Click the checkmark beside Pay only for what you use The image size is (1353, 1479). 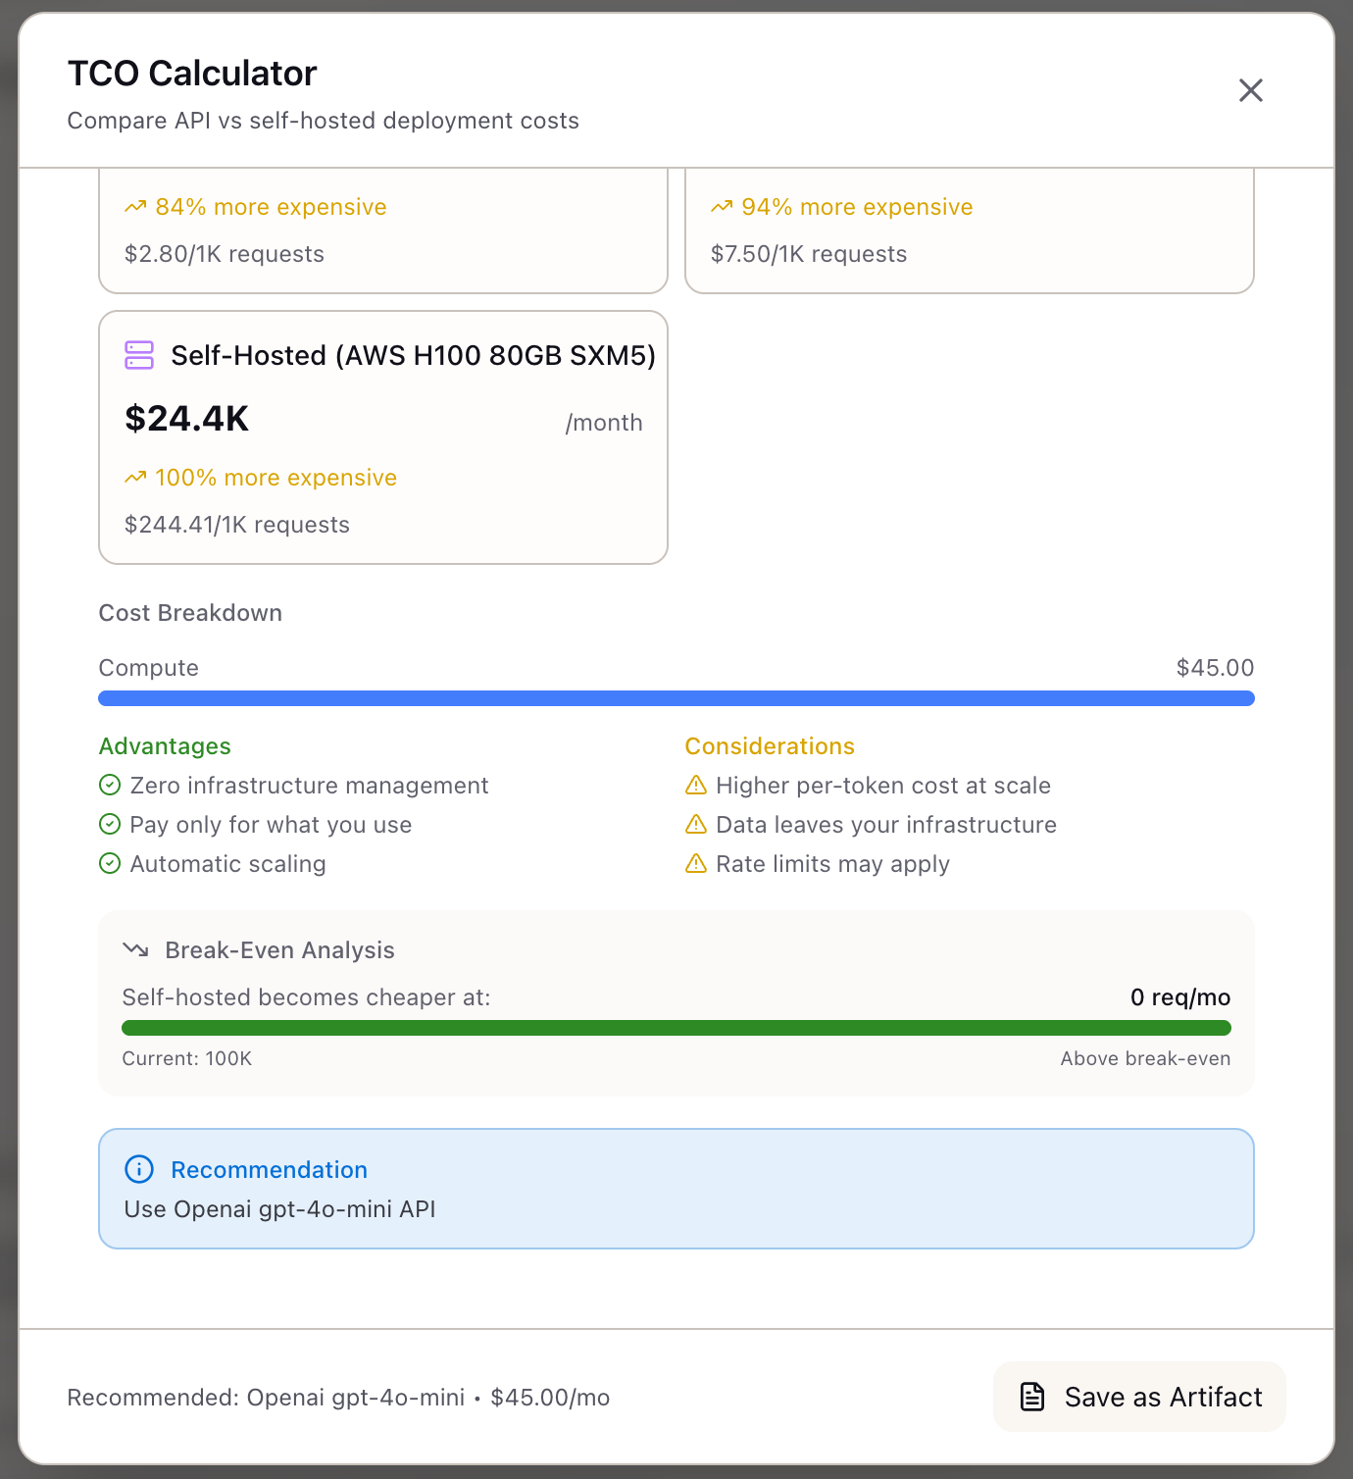coord(110,824)
